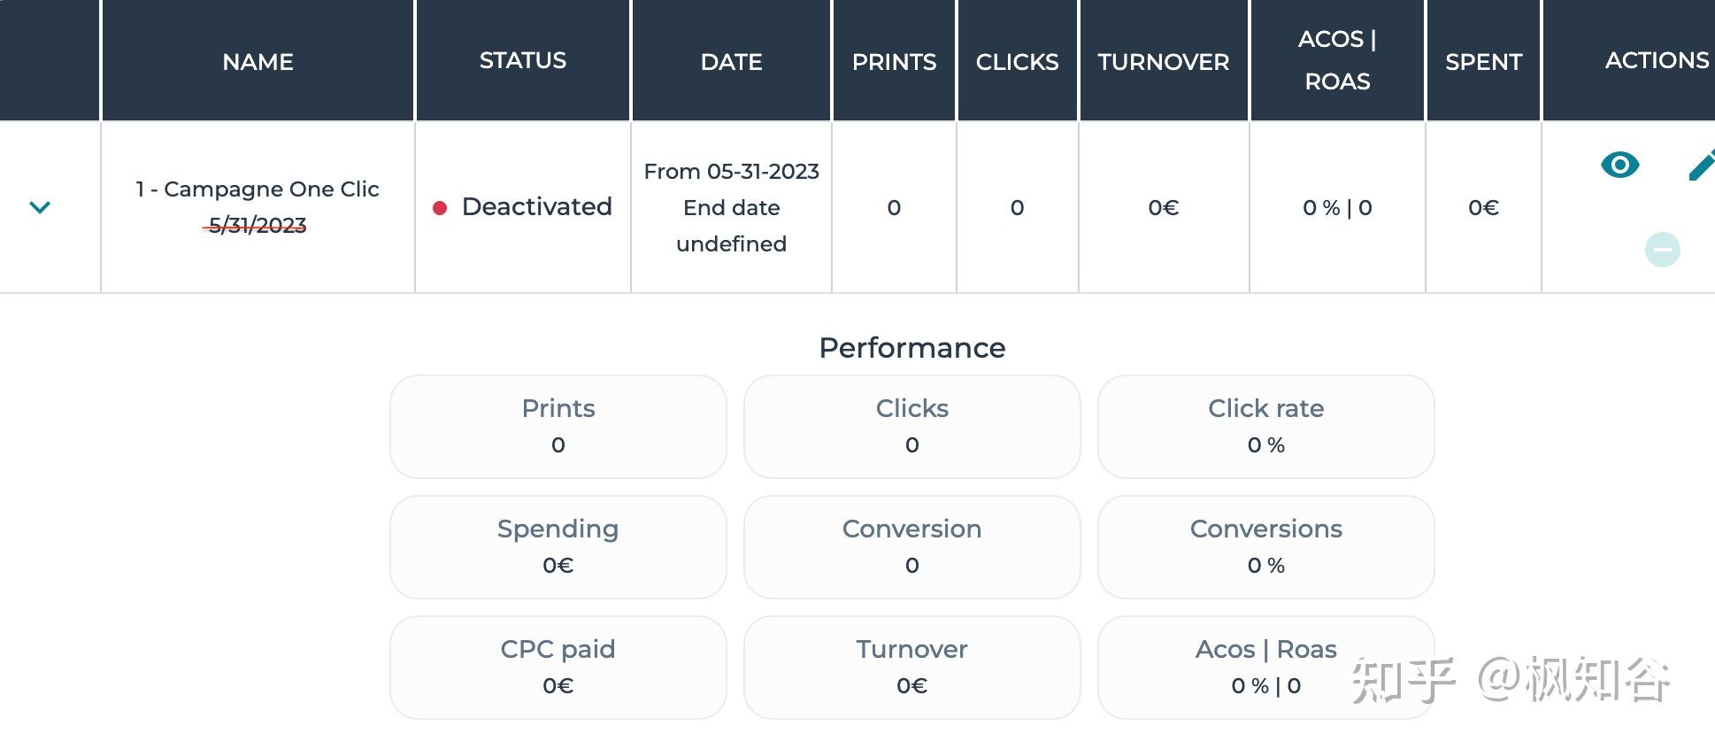Click the eye icon to view campaign
The image size is (1715, 749).
coord(1619,165)
